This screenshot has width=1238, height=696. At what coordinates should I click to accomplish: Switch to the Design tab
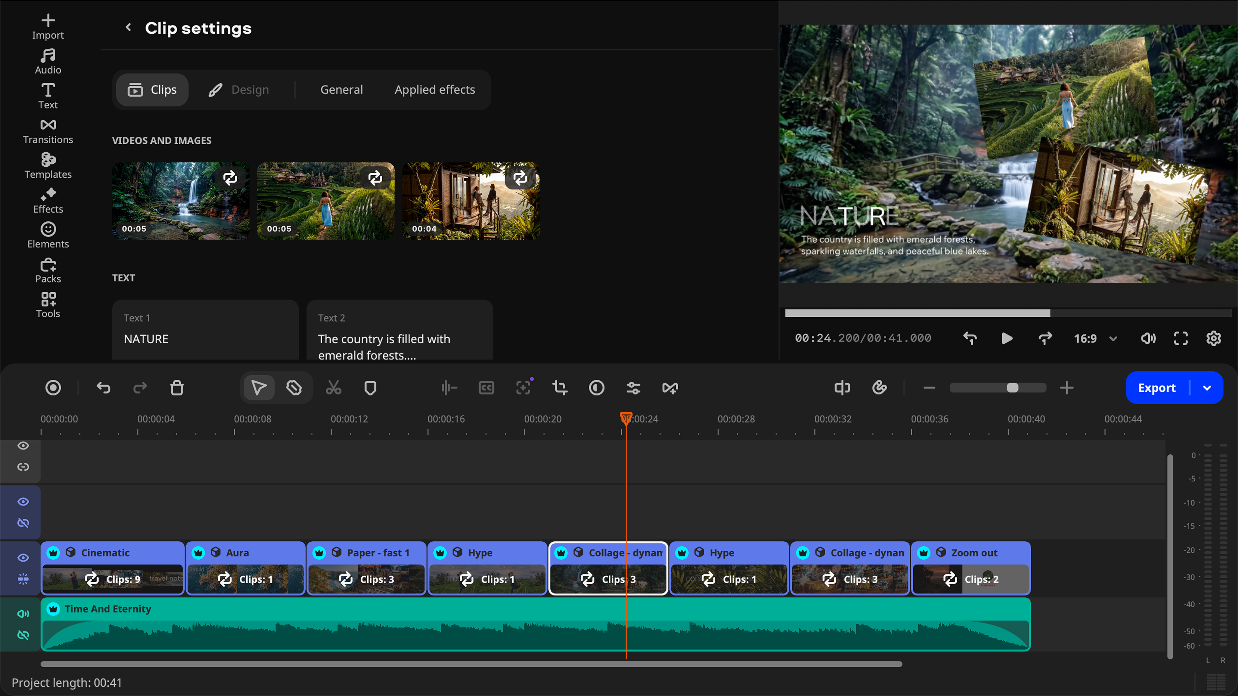pyautogui.click(x=239, y=90)
